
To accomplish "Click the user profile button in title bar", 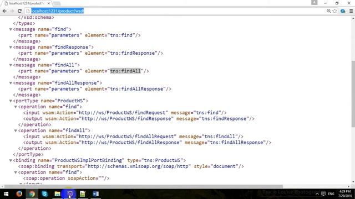I will pos(315,2).
